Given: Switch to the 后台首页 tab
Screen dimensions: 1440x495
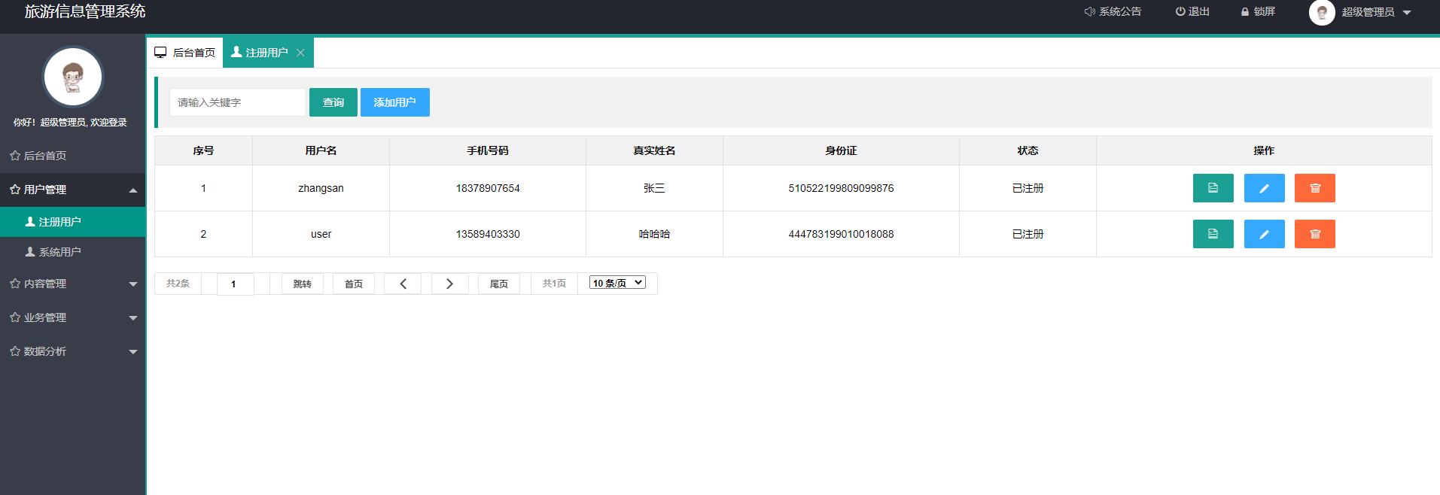Looking at the screenshot, I should pyautogui.click(x=185, y=53).
